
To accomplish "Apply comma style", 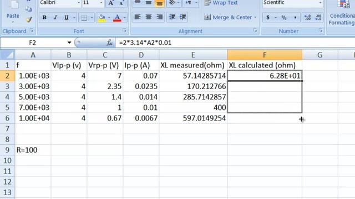I will [295, 18].
